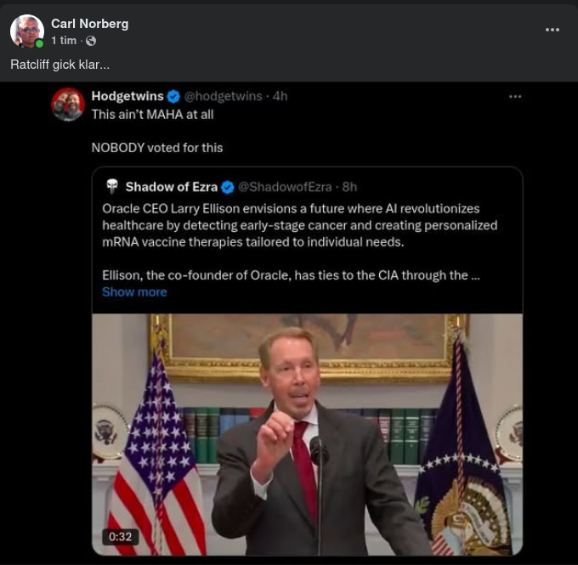Viewport: 578px width, 565px height.
Task: Open the @hodgetwins handle
Action: pos(224,96)
